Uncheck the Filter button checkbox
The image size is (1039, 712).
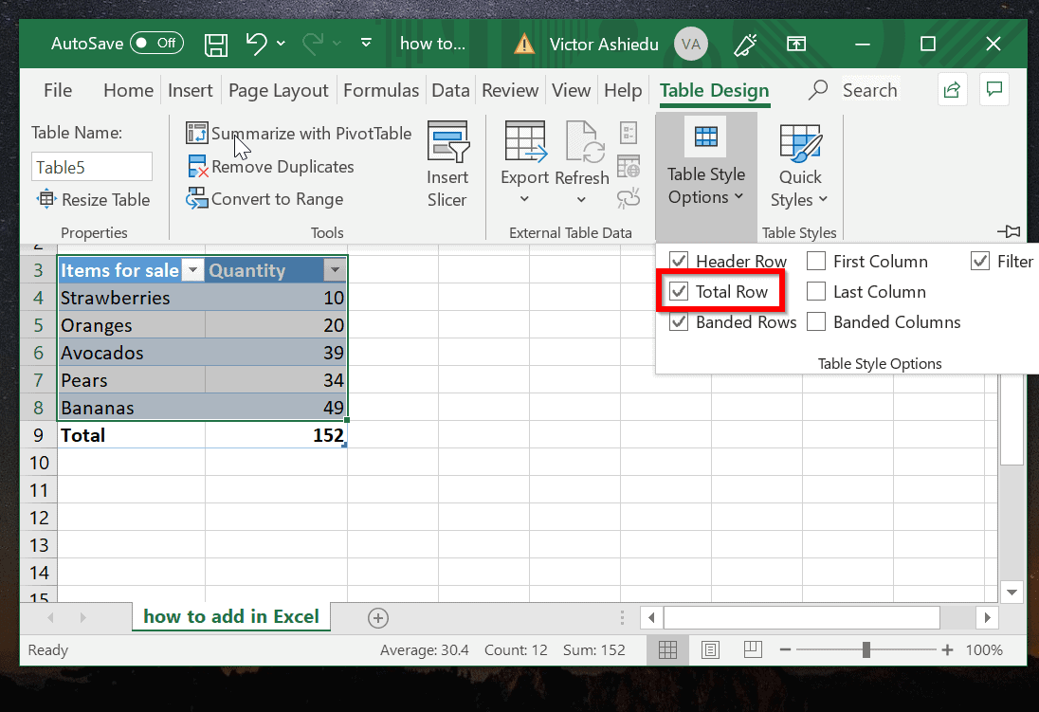click(980, 262)
